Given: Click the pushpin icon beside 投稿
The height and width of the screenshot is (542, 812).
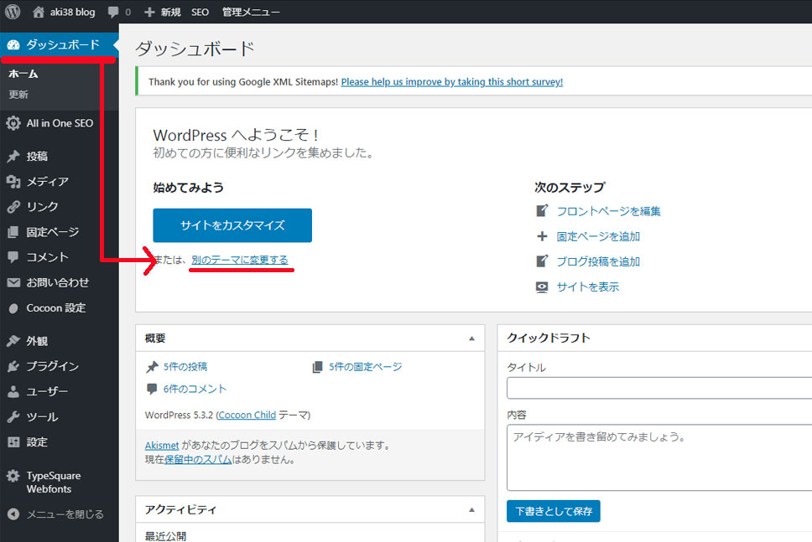Looking at the screenshot, I should point(13,156).
